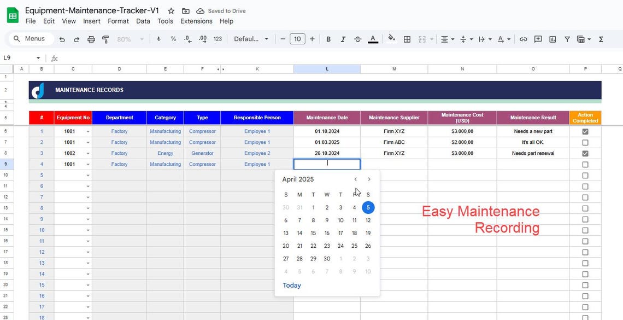623x320 pixels.
Task: Open the Name box dropdown arrow
Action: coord(38,58)
